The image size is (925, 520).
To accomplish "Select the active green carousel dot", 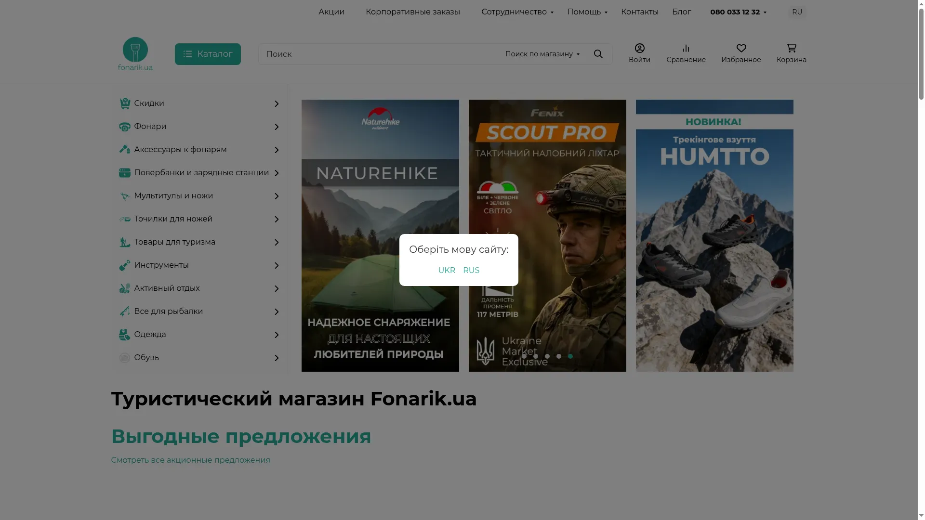I will tap(570, 356).
